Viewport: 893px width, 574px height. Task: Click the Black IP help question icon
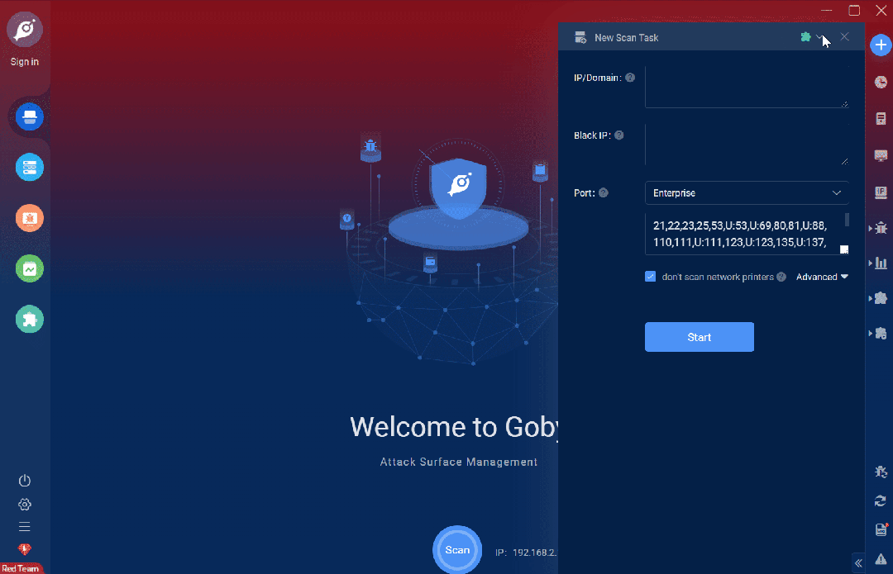[x=619, y=135]
